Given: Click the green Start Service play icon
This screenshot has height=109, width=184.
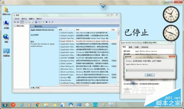Looking at the screenshot, I should tap(44, 22).
